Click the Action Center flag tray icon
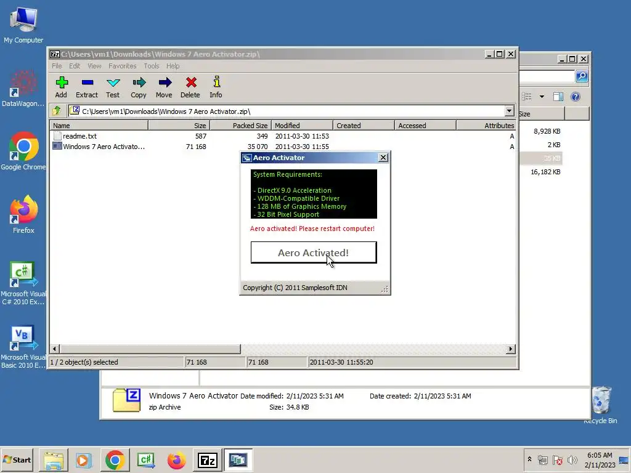Image resolution: width=631 pixels, height=473 pixels. click(x=557, y=459)
